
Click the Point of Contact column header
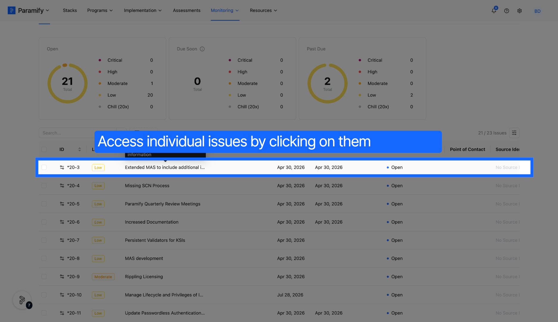point(467,149)
